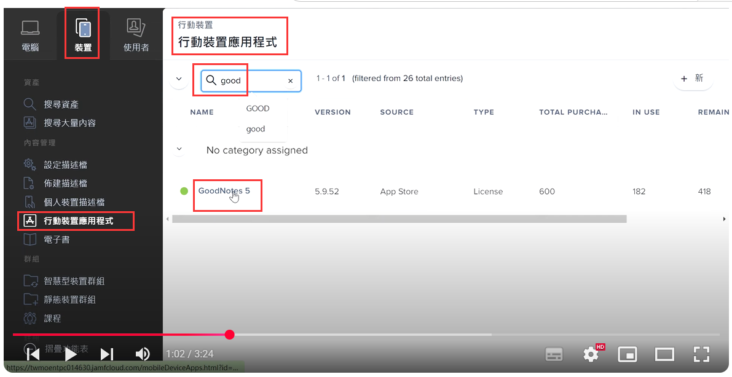This screenshot has width=732, height=377.
Task: Open the GoodNotes 5 app link
Action: tap(224, 191)
